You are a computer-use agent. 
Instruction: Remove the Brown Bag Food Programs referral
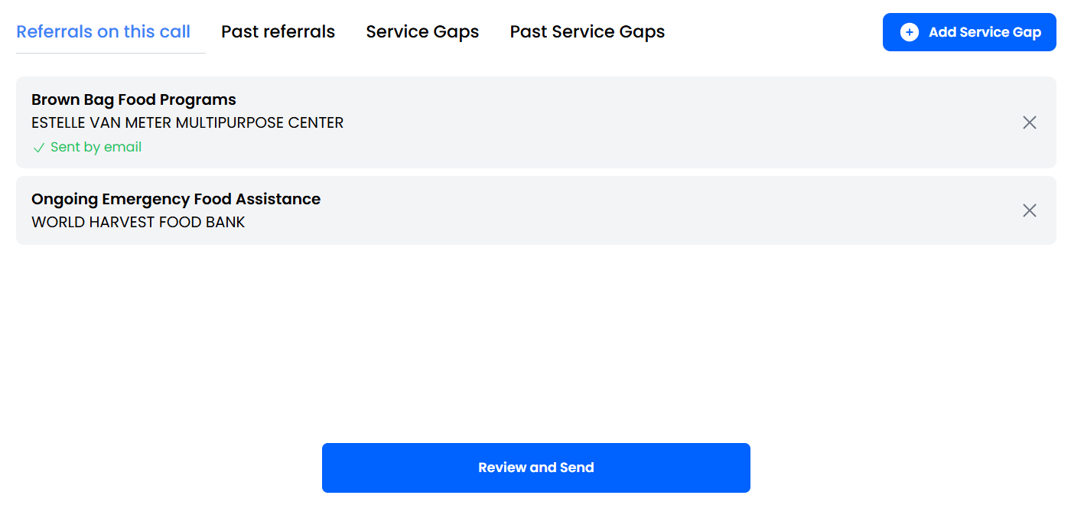(x=1030, y=122)
